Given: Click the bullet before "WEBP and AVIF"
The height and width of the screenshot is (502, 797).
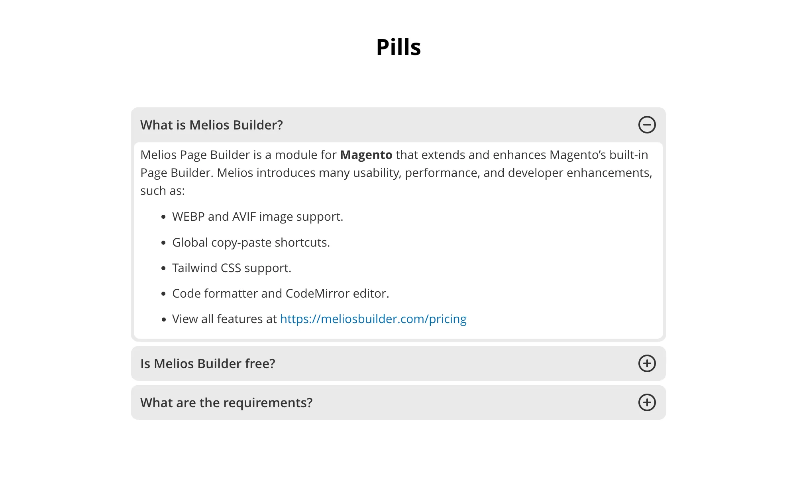Looking at the screenshot, I should [x=163, y=217].
